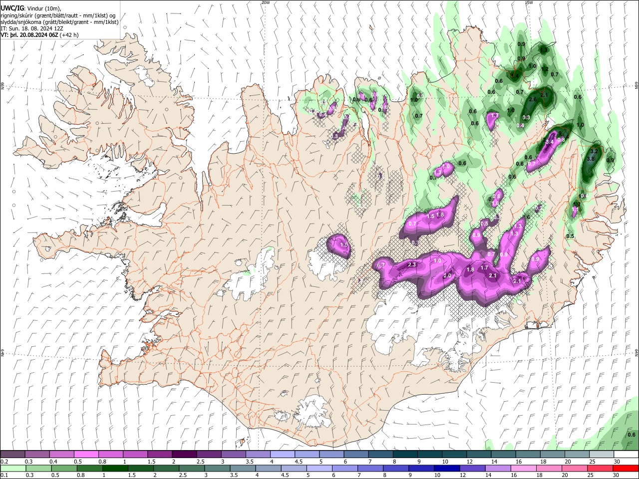
Task: Click the 'UWC/IG: Vindur (10m),' title line
Action: click(30, 8)
